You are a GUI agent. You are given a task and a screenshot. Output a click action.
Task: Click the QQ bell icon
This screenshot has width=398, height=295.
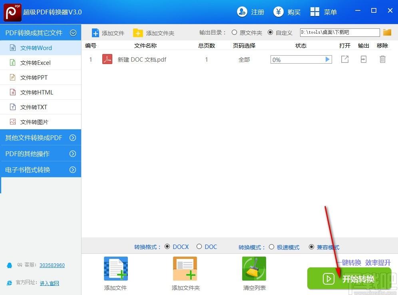click(x=10, y=265)
